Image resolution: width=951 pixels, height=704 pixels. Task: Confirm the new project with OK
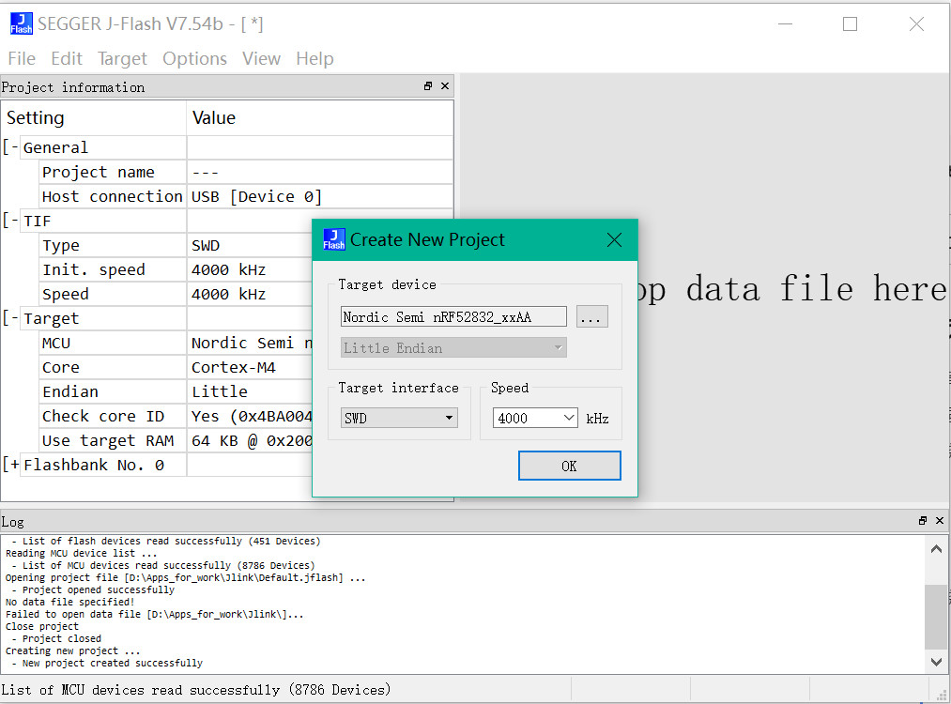(570, 466)
